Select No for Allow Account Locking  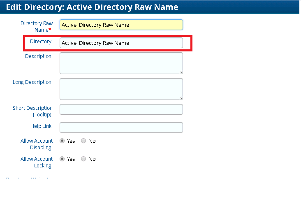coord(83,159)
